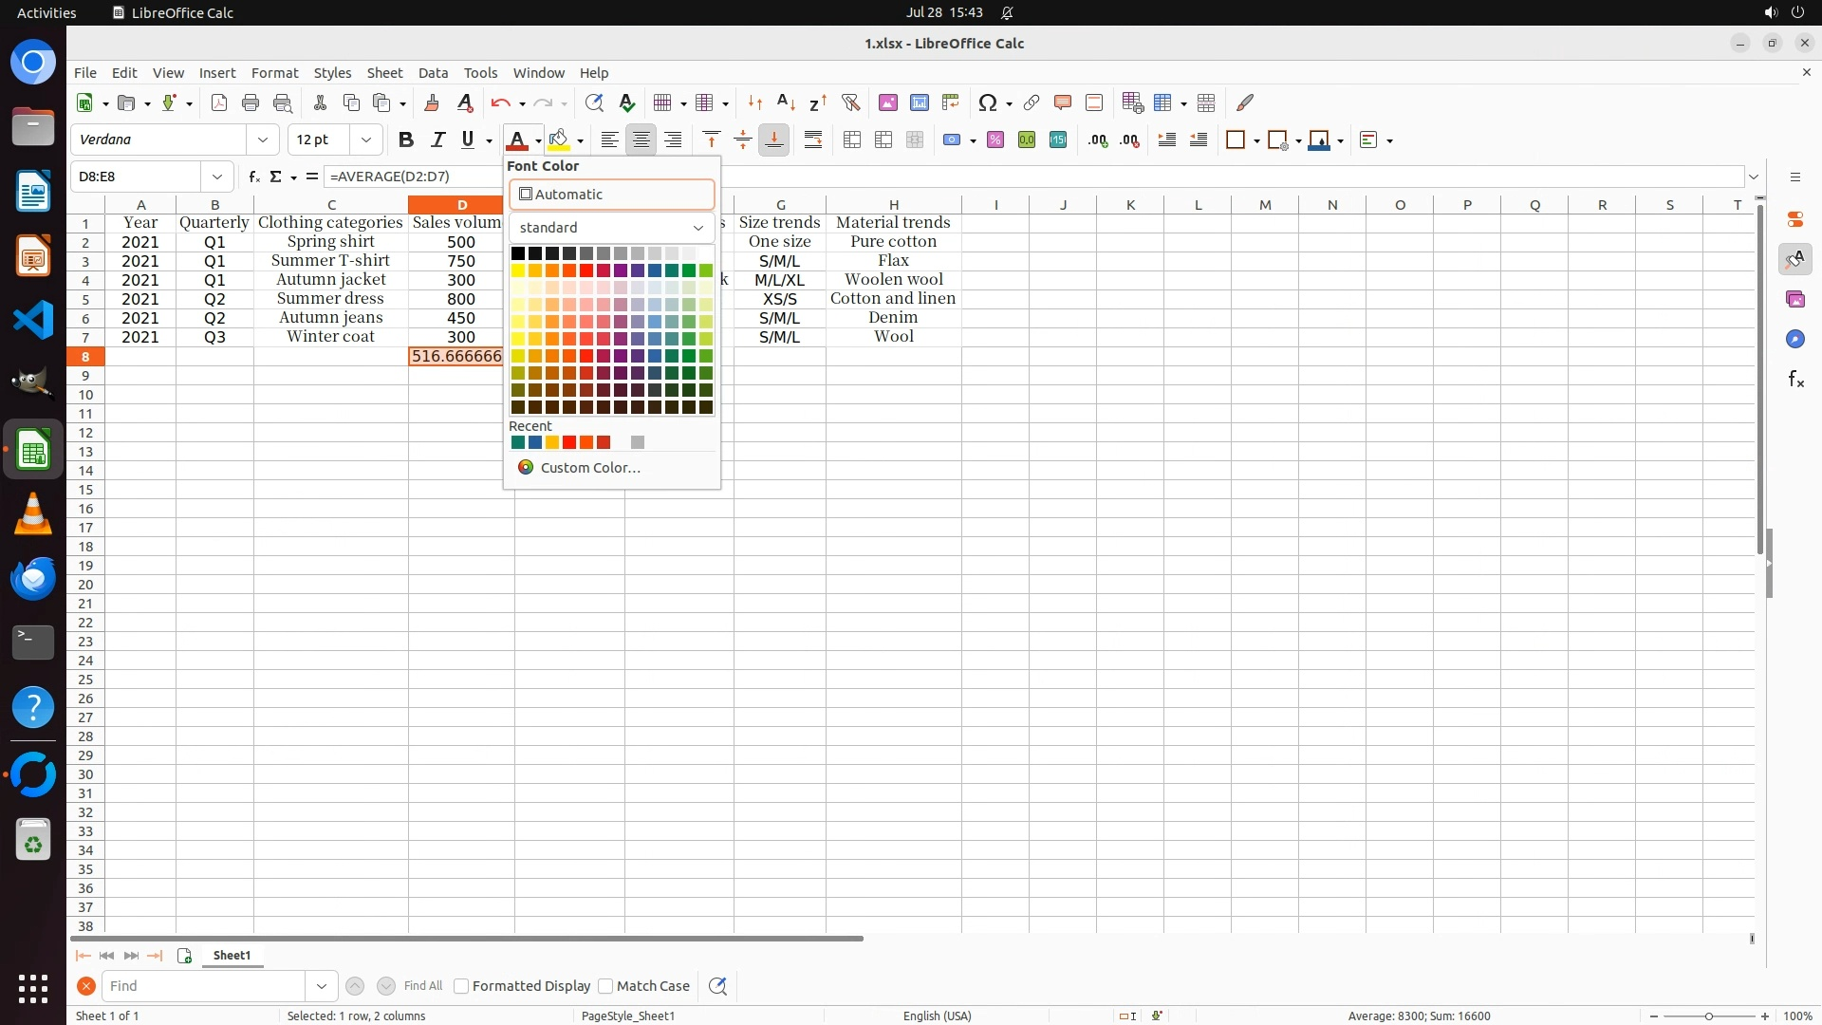Click the Italic formatting icon
Image resolution: width=1822 pixels, height=1025 pixels.
tap(437, 140)
